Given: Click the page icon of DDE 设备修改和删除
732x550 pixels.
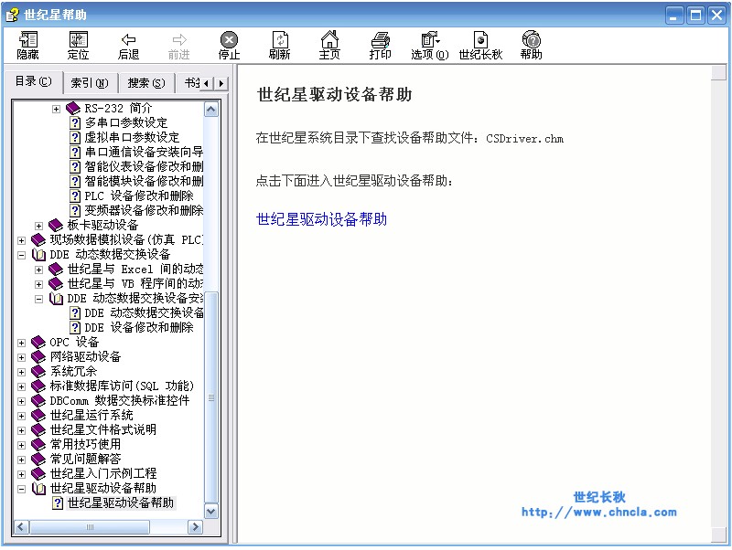Looking at the screenshot, I should click(x=75, y=327).
